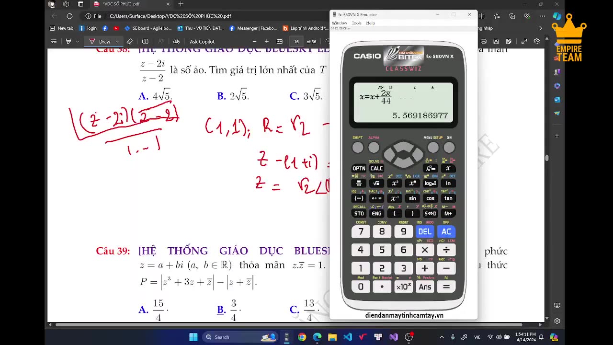The image size is (613, 345).
Task: Zoom in the PDF with plus button
Action: pos(267,42)
